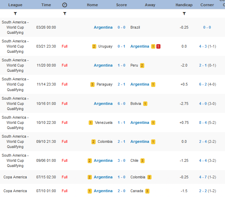225x197 pixels.
Task: Open the 2 - 1 score for Colombia vs Argentina
Action: (121, 141)
